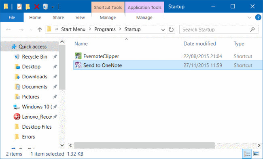Open Pictures in the navigation pane
The height and width of the screenshot is (159, 263).
point(30,97)
